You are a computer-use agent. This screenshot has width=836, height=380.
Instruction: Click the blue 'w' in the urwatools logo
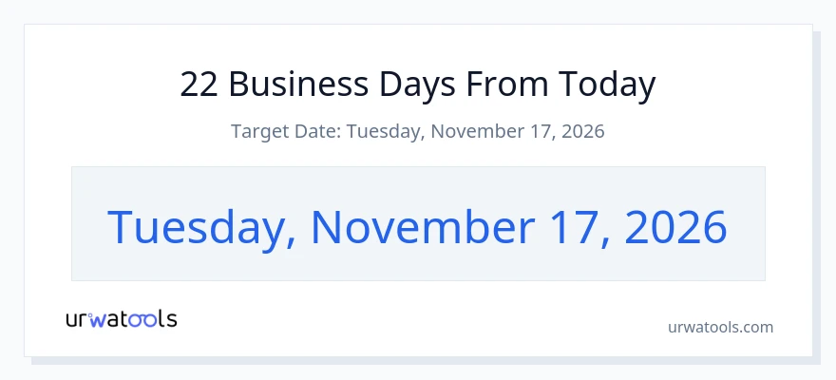98,319
